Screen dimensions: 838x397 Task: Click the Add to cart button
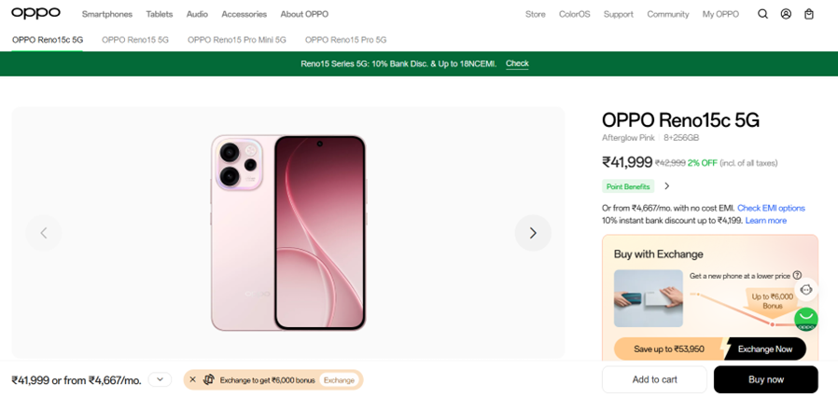tap(654, 379)
